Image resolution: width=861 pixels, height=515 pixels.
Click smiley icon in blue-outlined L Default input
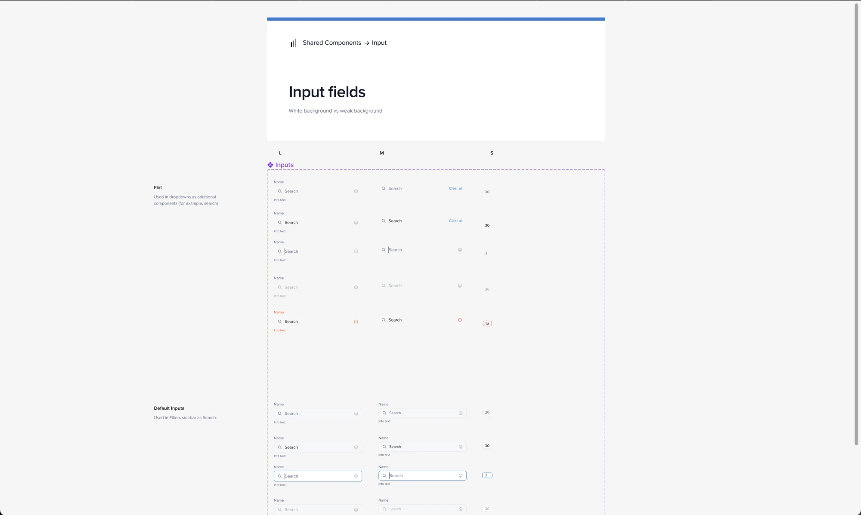coord(356,476)
